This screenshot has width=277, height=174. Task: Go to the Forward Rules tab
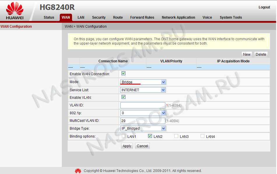(142, 17)
